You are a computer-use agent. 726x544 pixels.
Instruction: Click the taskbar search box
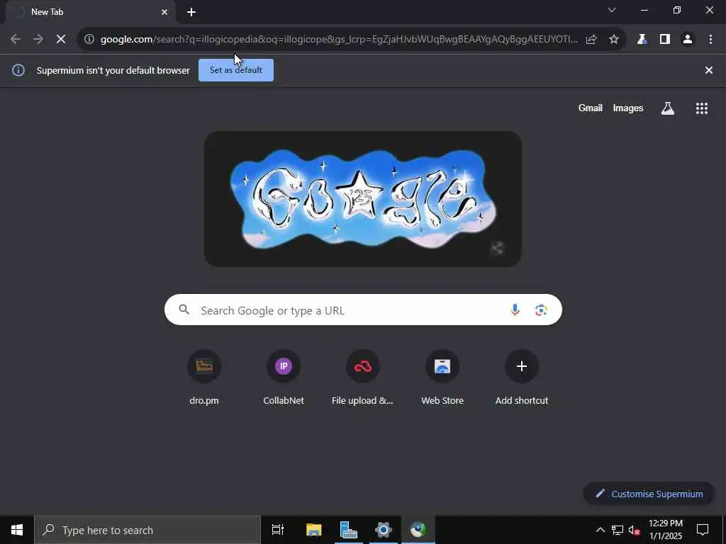click(x=147, y=530)
